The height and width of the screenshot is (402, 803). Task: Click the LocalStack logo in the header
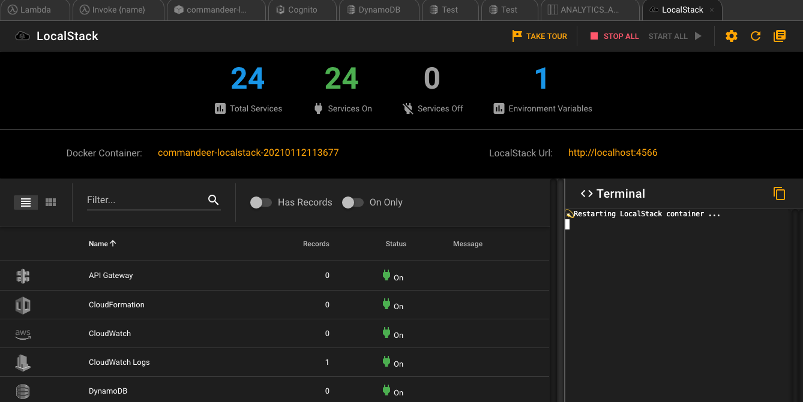[23, 36]
